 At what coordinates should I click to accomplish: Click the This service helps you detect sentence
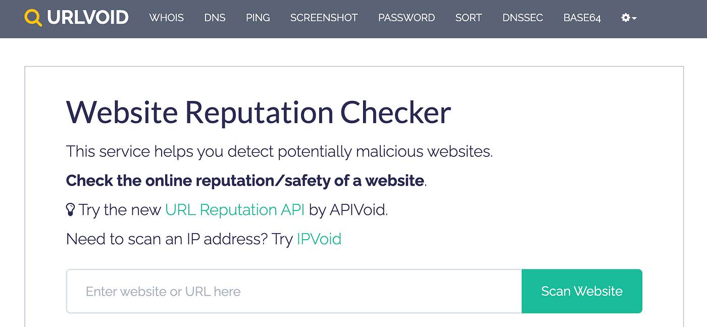pos(279,151)
